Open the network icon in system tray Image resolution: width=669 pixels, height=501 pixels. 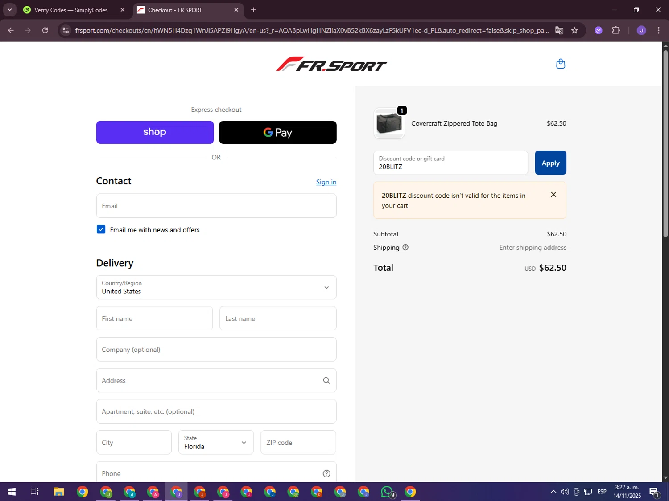click(588, 492)
